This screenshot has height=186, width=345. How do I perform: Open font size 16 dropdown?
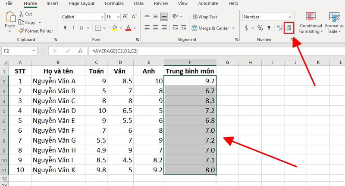[118, 17]
